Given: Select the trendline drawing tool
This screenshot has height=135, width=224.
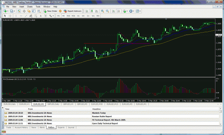Looking at the screenshot, I should pos(26,16).
